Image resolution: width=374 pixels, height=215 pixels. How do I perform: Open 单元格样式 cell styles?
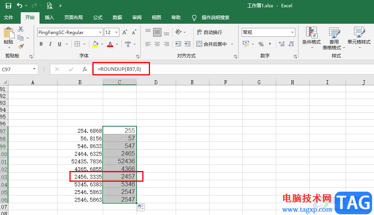tap(359, 38)
